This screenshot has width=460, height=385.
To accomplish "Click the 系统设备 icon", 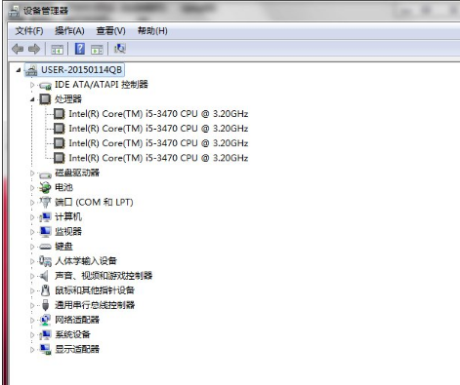I will [45, 334].
